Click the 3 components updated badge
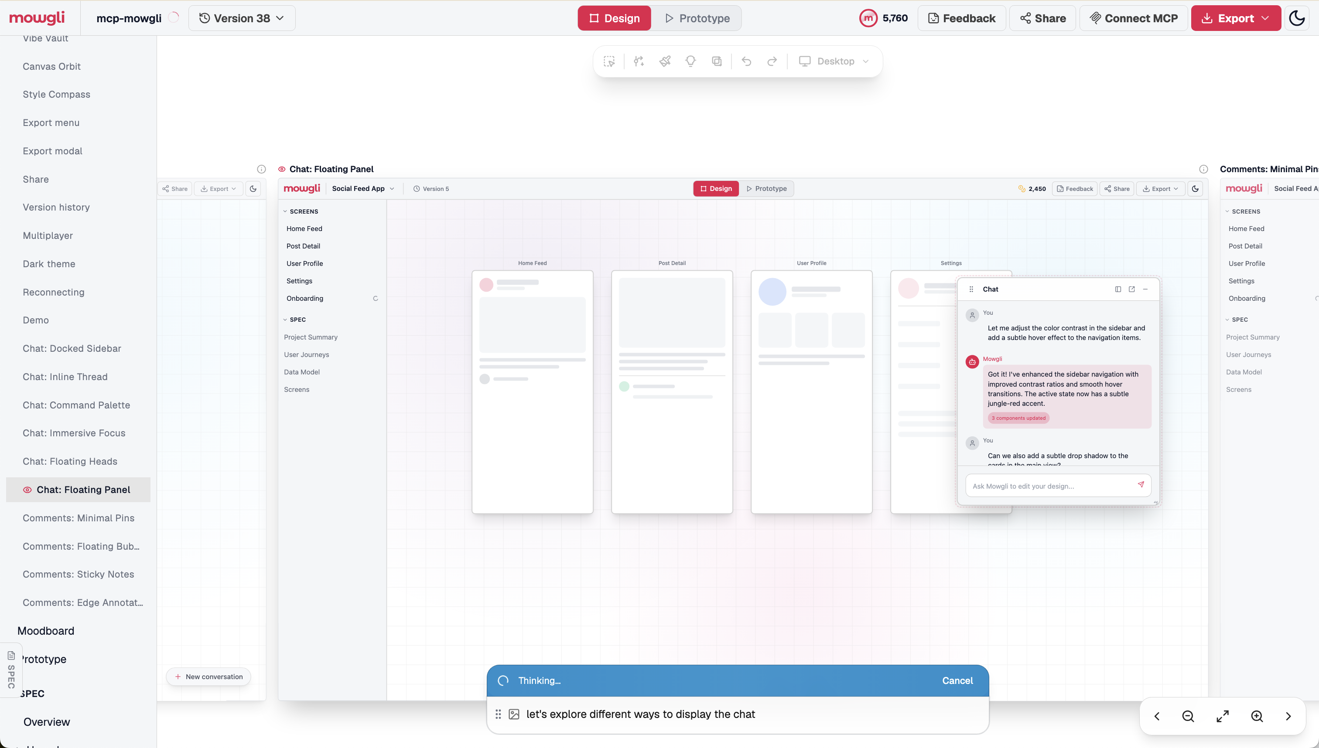Viewport: 1319px width, 748px height. click(x=1018, y=418)
